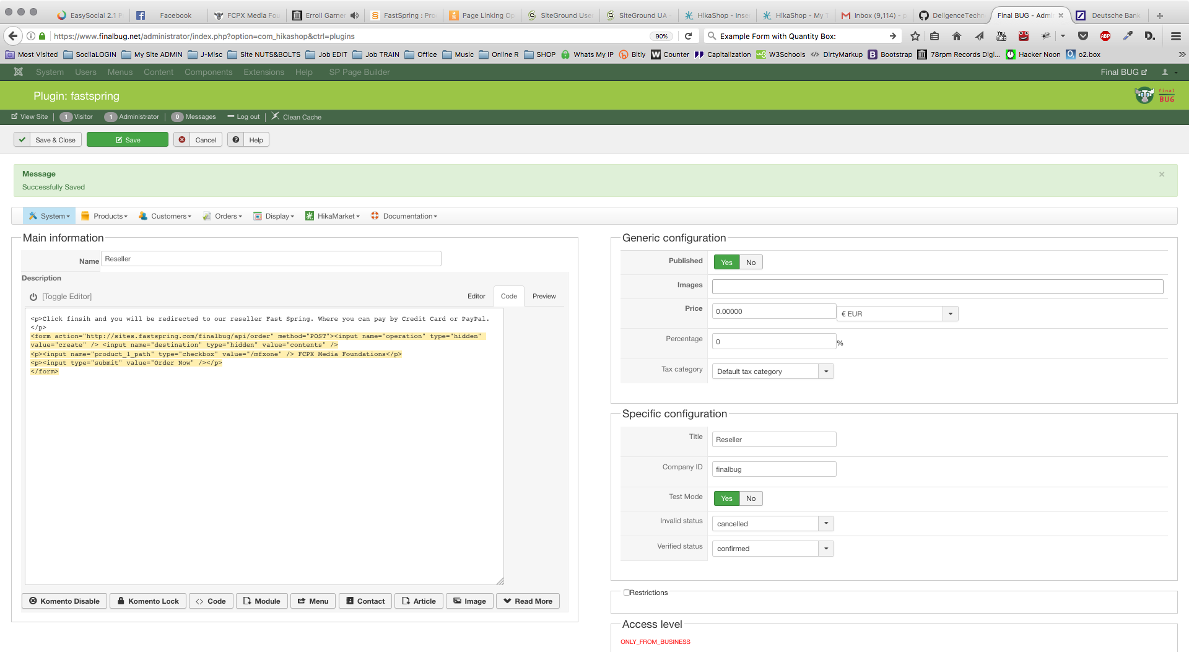Open the Firefox hamburger menu

1176,36
